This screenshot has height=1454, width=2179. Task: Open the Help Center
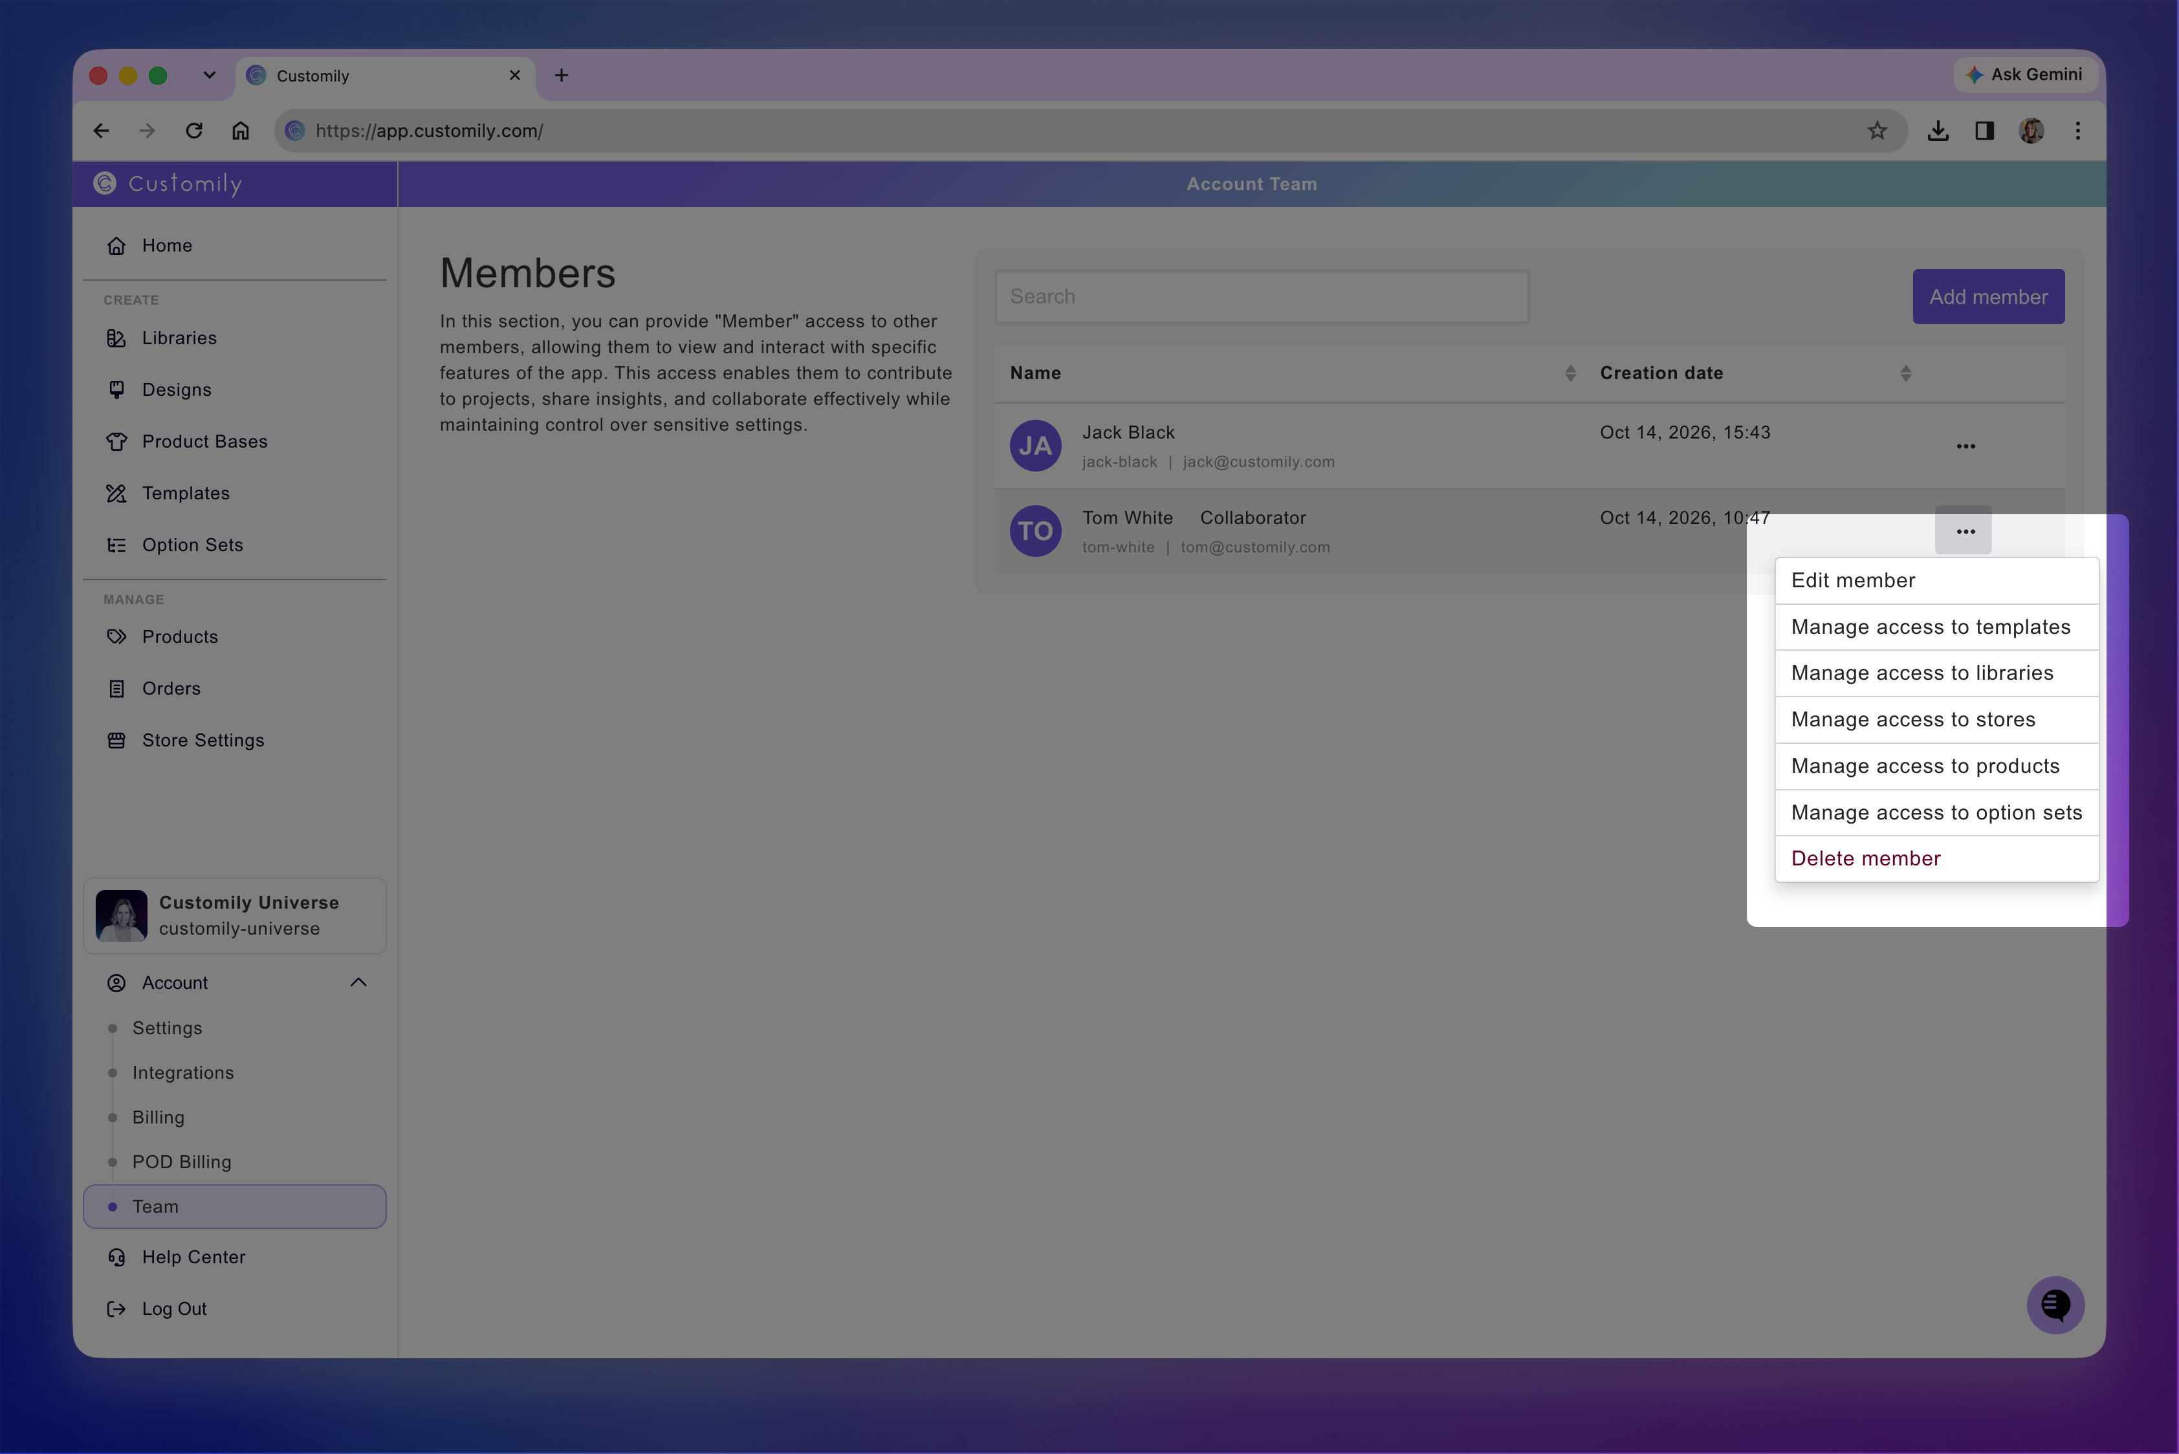(x=193, y=1258)
